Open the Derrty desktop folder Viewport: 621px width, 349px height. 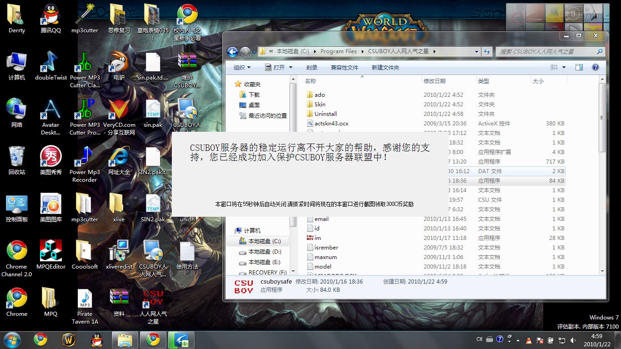click(x=17, y=19)
